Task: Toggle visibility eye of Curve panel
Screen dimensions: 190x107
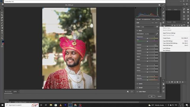Action: click(x=158, y=84)
